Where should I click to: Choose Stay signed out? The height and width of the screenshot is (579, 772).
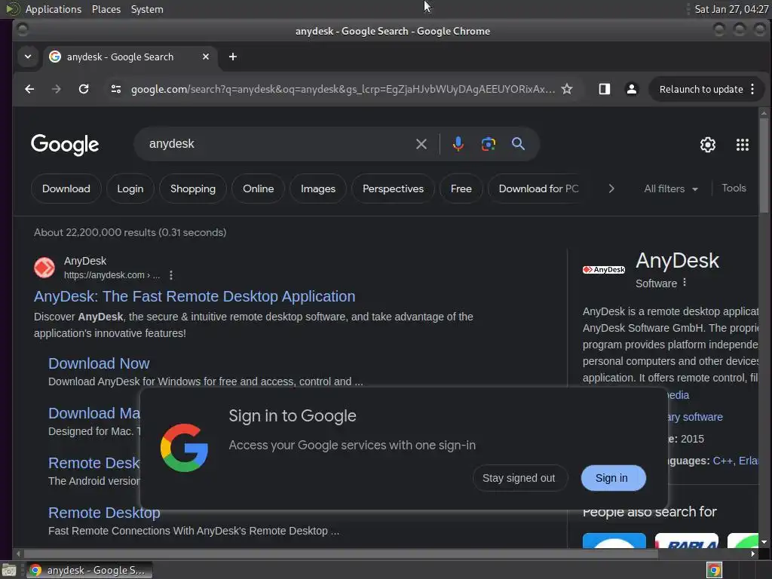519,478
